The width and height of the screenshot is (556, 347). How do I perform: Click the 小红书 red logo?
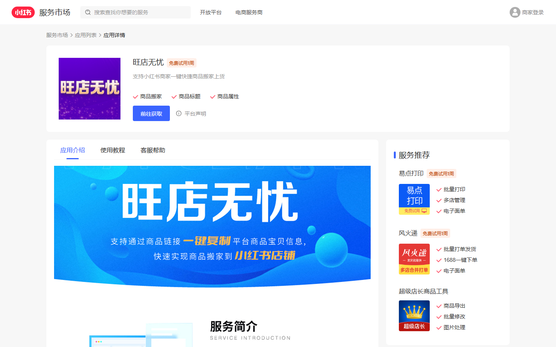23,12
